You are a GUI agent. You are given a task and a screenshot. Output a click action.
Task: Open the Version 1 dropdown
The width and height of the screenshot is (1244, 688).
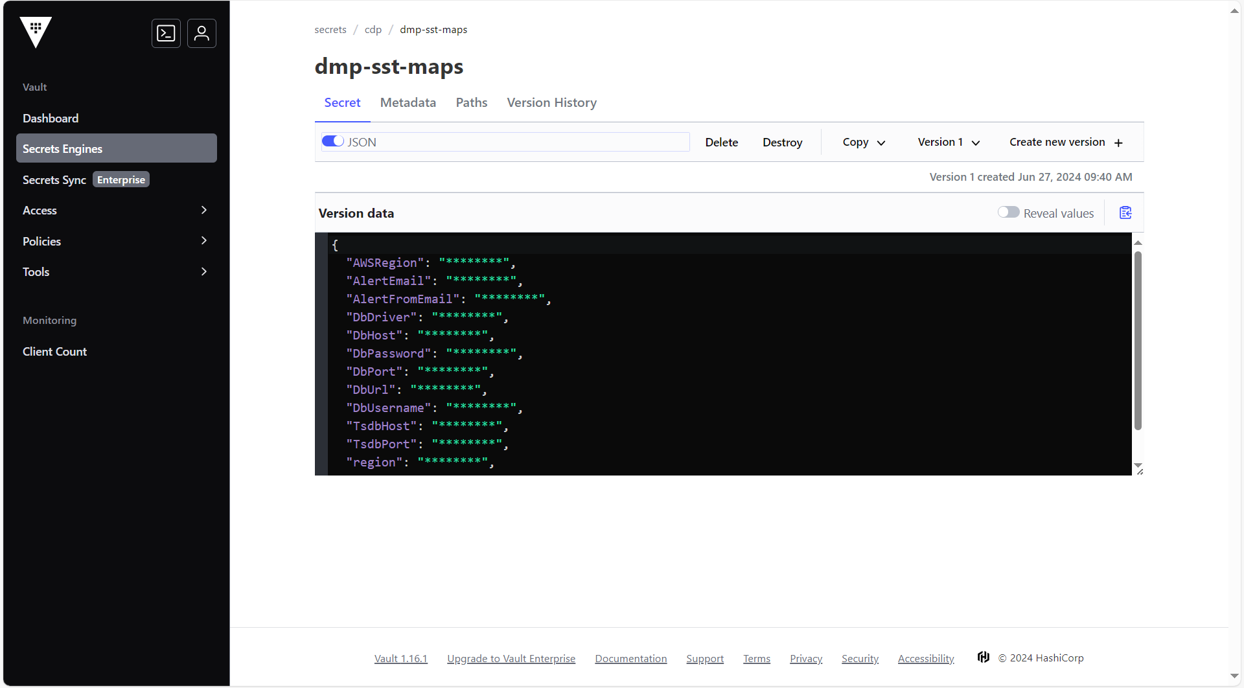(x=948, y=142)
